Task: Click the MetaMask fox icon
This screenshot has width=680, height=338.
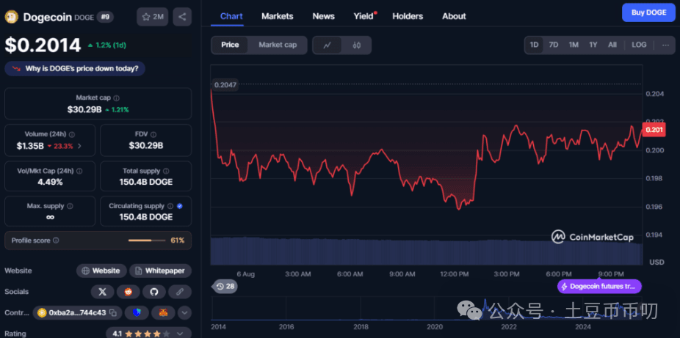Action: coord(163,312)
